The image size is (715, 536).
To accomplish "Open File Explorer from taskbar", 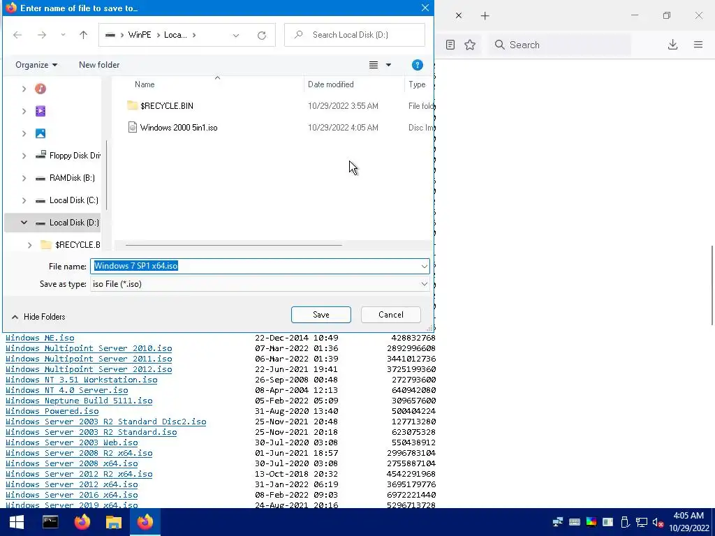I will pyautogui.click(x=114, y=522).
